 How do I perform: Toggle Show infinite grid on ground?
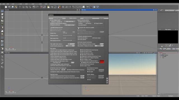pyautogui.click(x=81, y=64)
